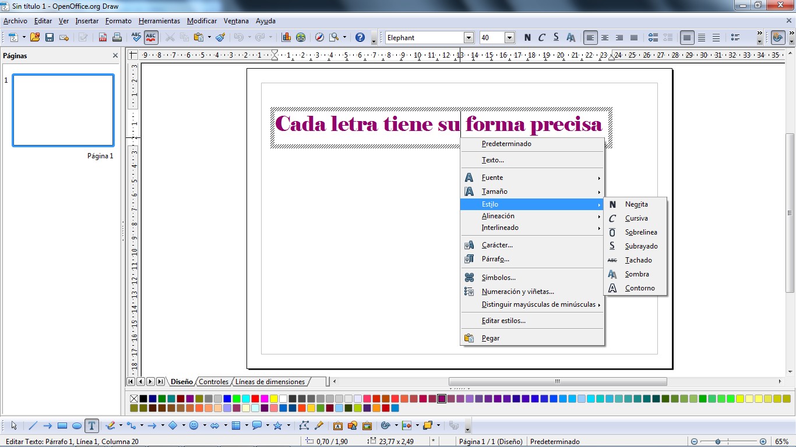Toggle underline S on formatting toolbar
796x447 pixels.
tap(556, 37)
